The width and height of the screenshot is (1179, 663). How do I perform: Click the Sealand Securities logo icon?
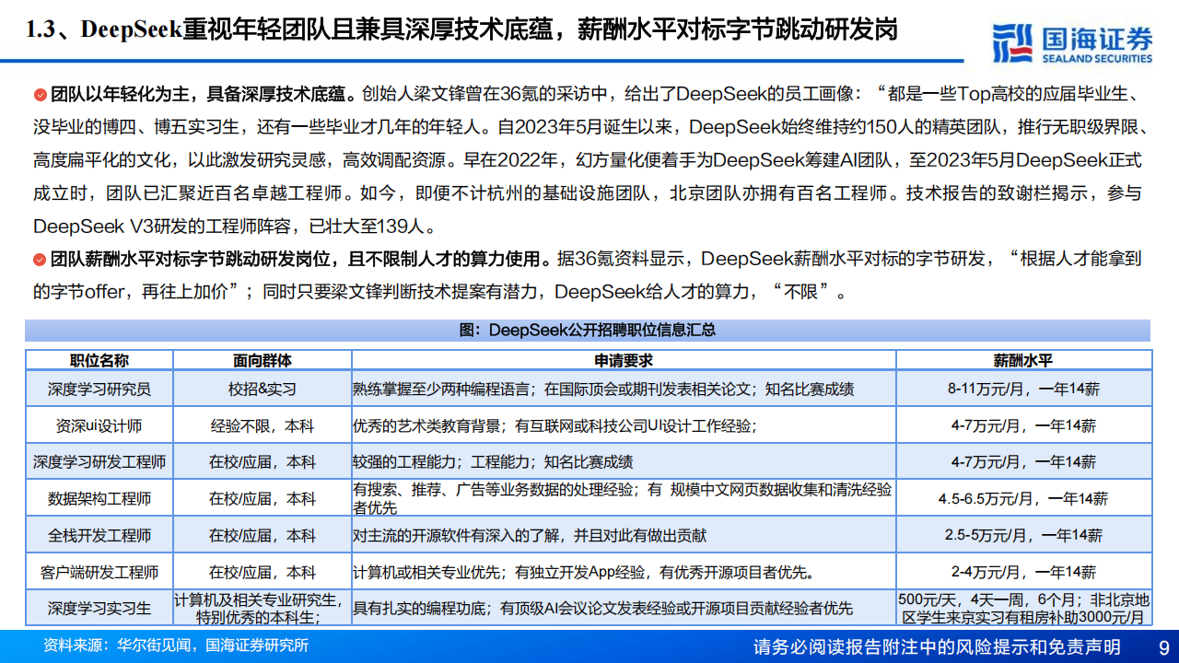point(1011,42)
